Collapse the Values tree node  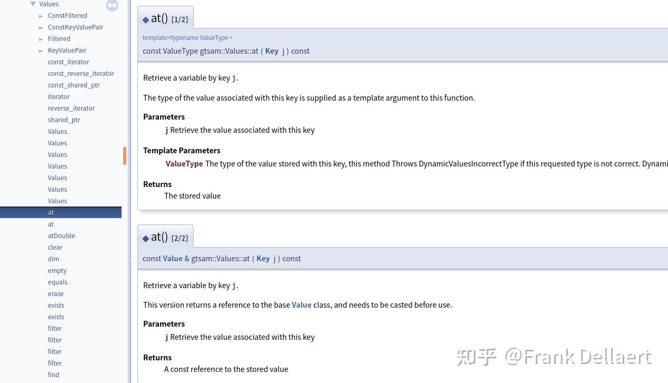pyautogui.click(x=33, y=4)
